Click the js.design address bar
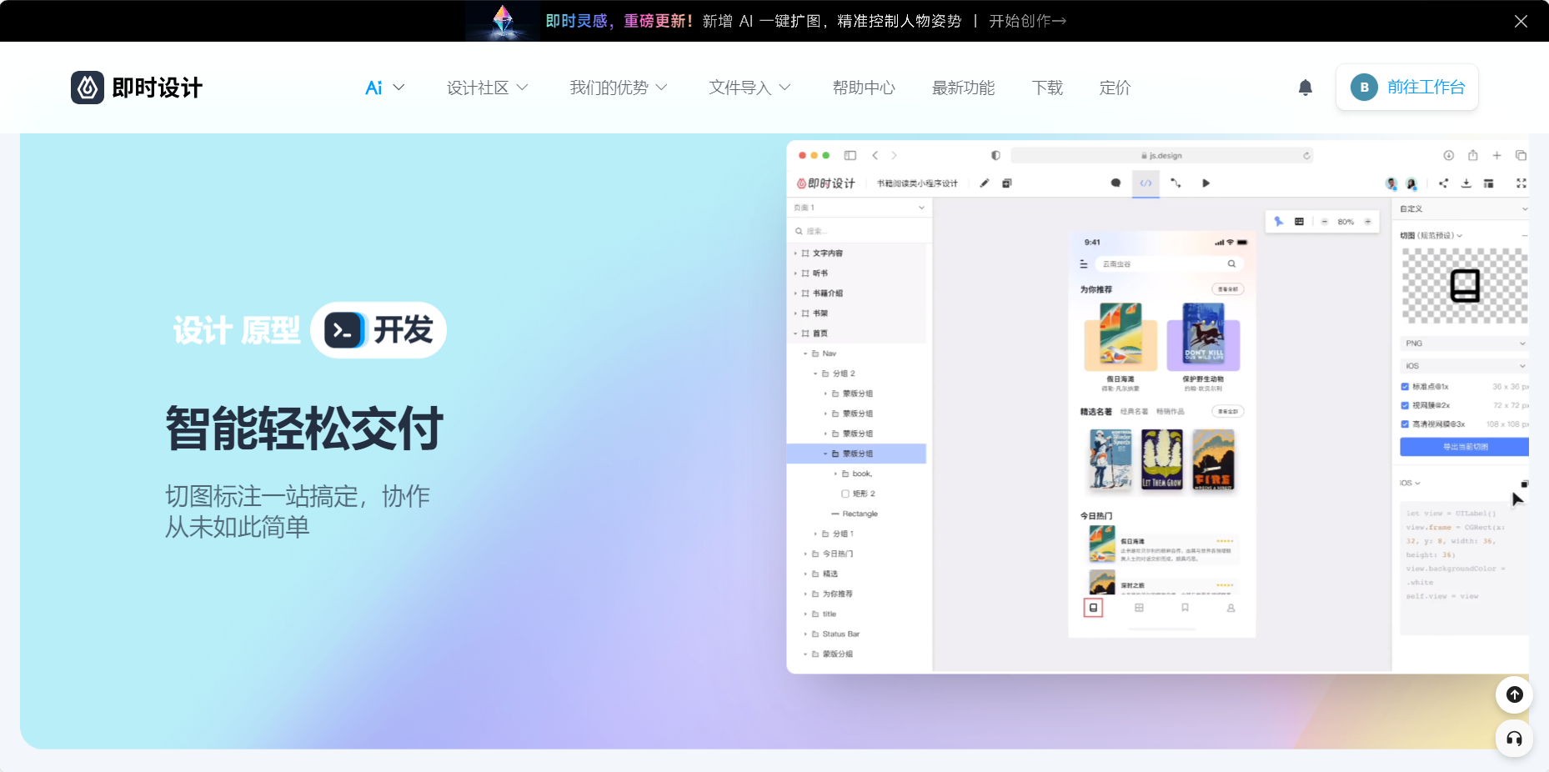1549x772 pixels. point(1161,155)
